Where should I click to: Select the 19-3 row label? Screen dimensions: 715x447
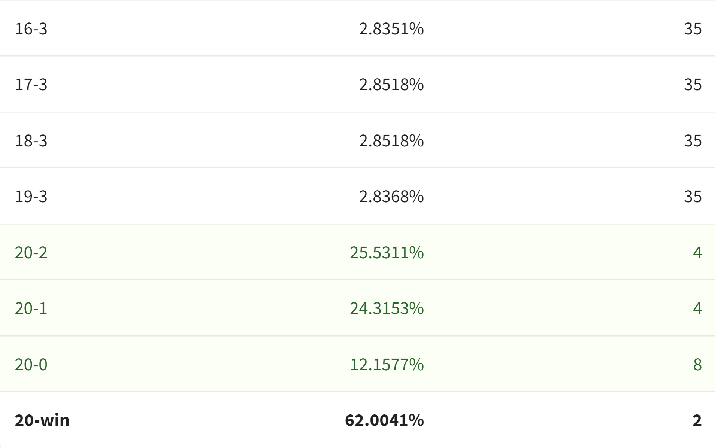pos(31,197)
